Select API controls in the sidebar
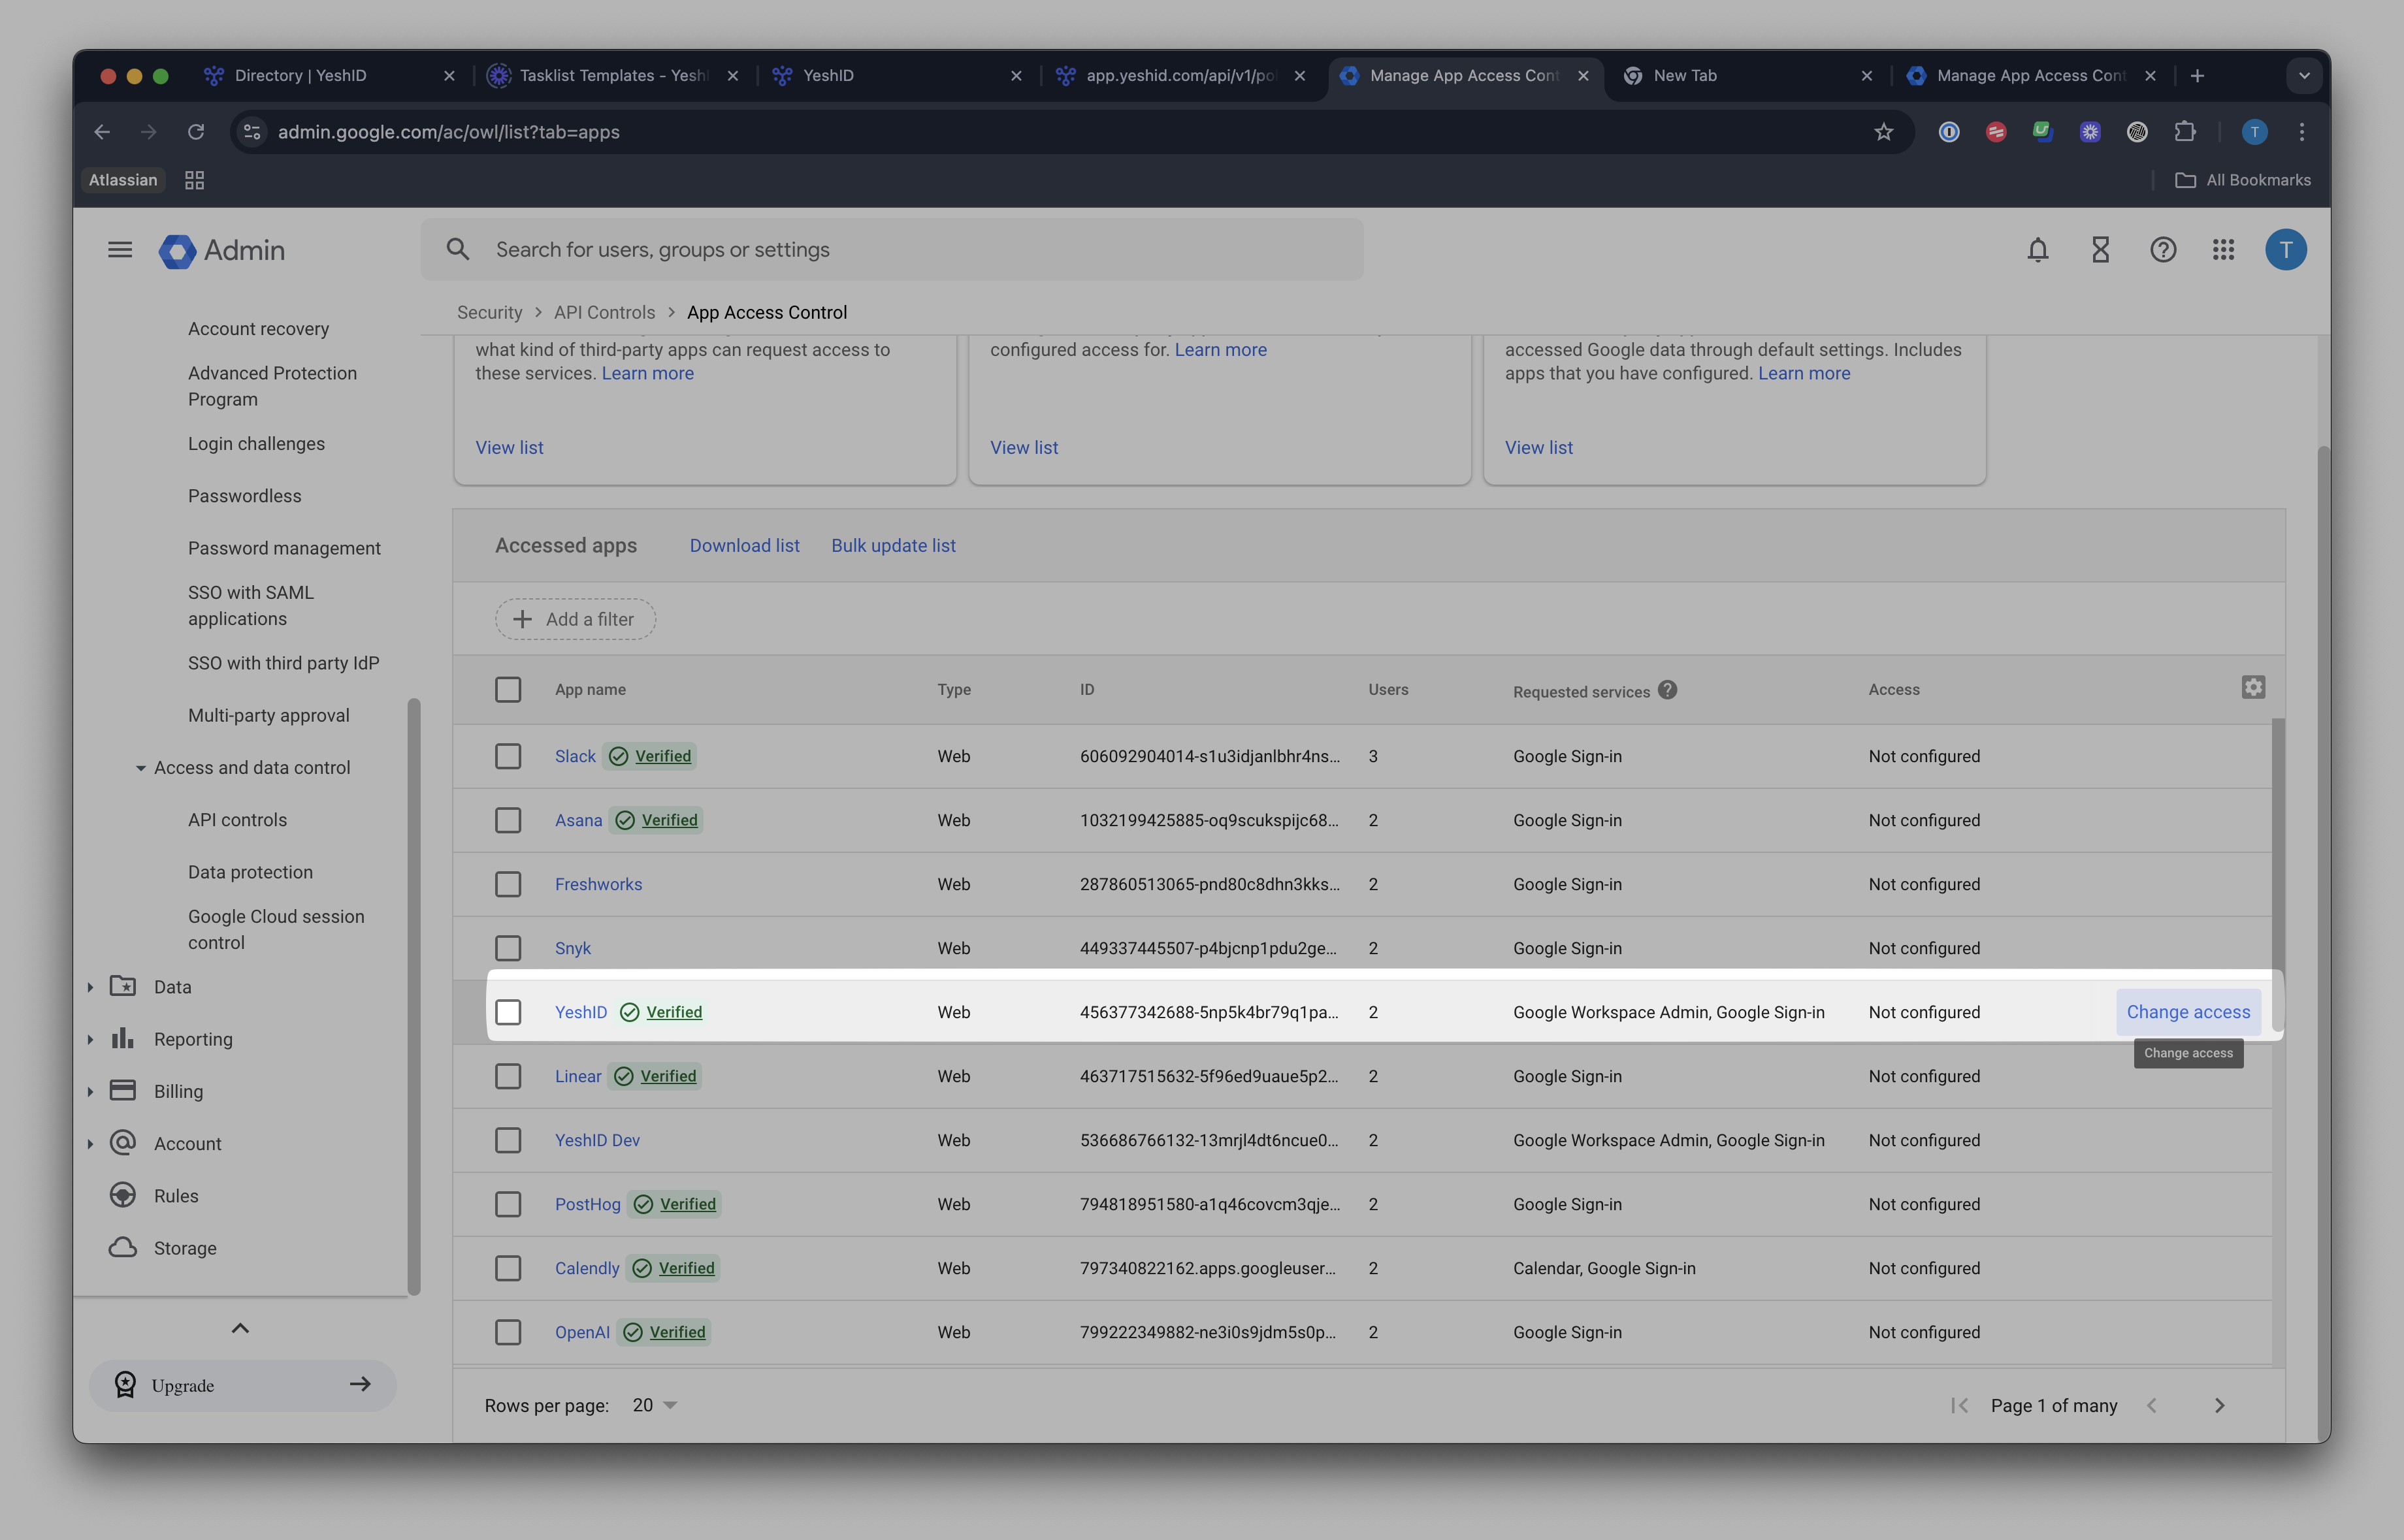This screenshot has width=2404, height=1540. pyautogui.click(x=237, y=820)
